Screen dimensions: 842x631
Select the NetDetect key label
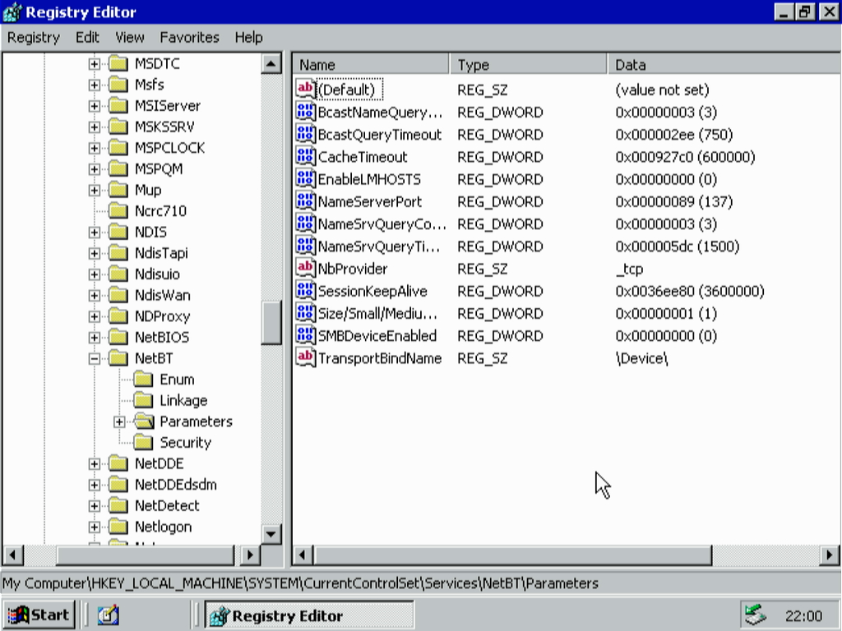[167, 505]
